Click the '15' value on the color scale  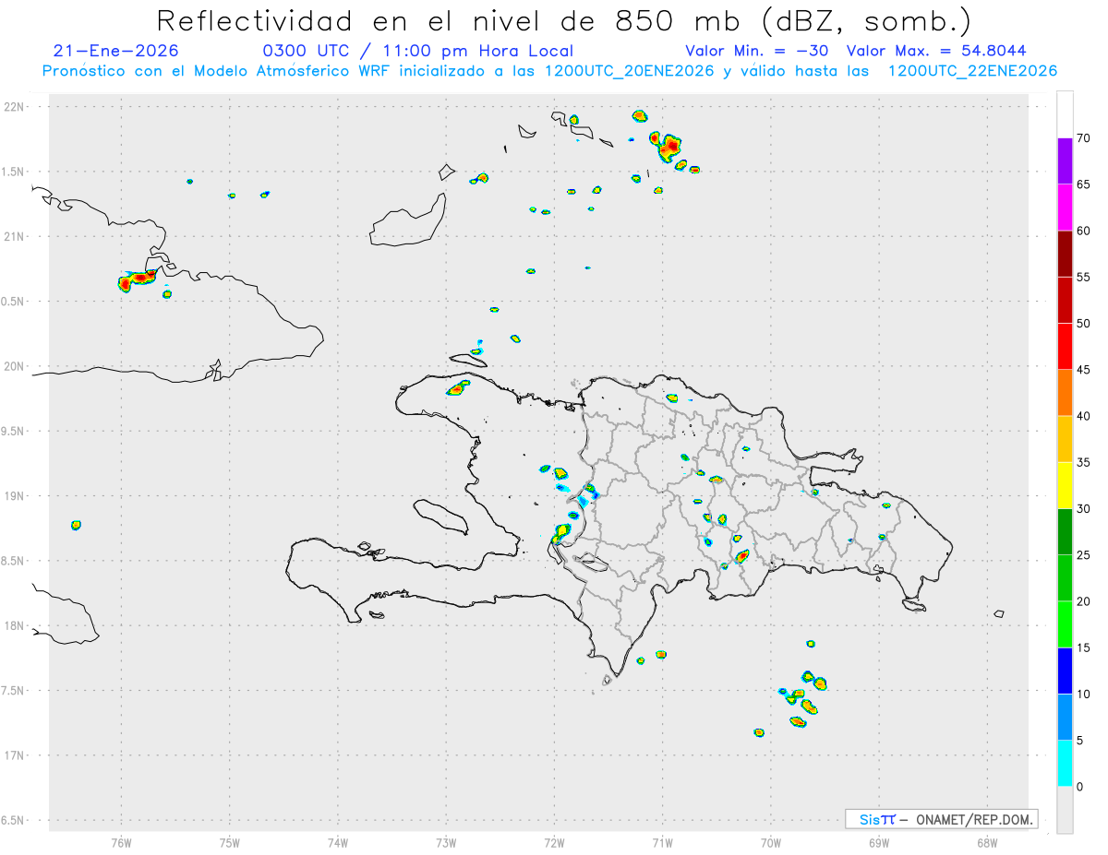pyautogui.click(x=1084, y=648)
